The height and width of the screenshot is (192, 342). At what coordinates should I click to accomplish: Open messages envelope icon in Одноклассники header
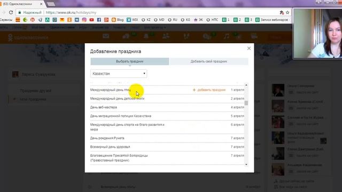106,36
